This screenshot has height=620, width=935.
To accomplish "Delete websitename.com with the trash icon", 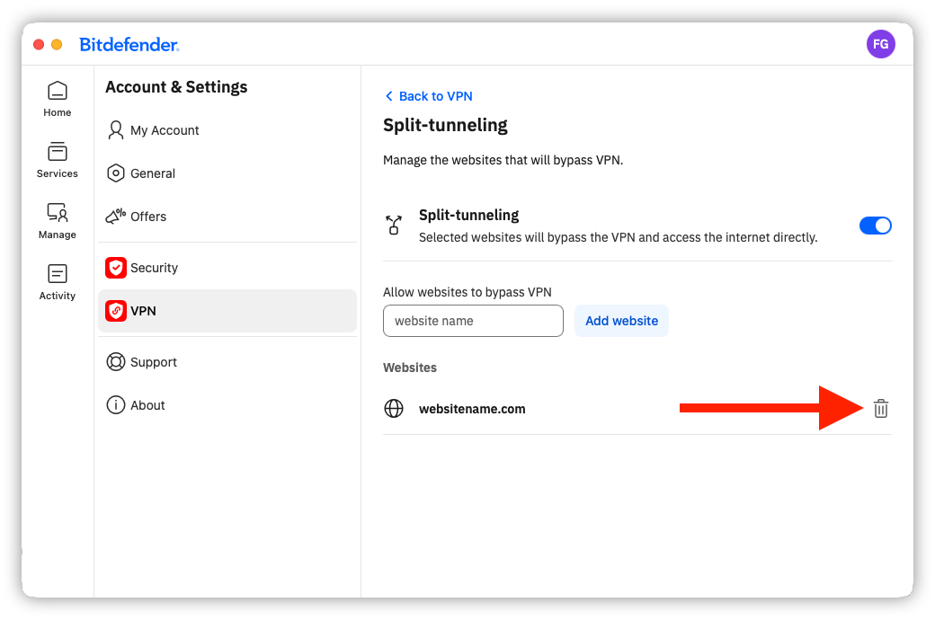I will point(881,409).
